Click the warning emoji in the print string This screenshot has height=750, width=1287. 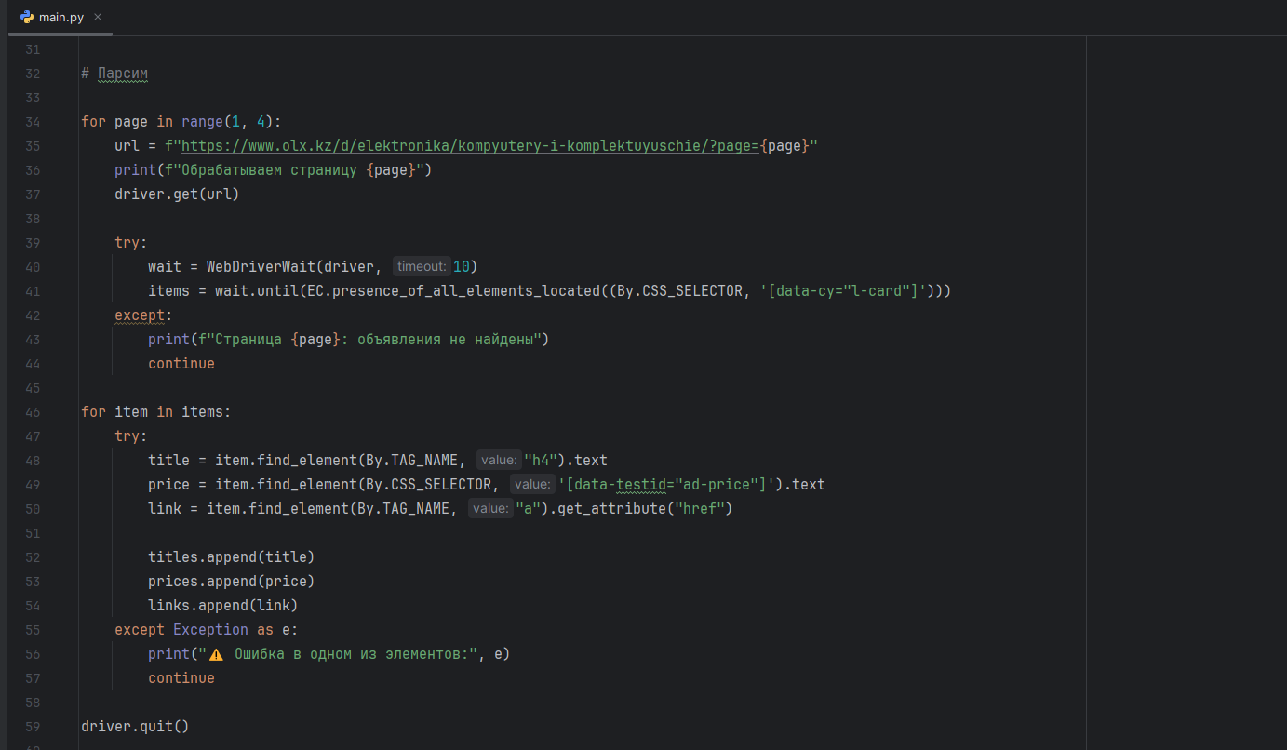[x=216, y=654]
